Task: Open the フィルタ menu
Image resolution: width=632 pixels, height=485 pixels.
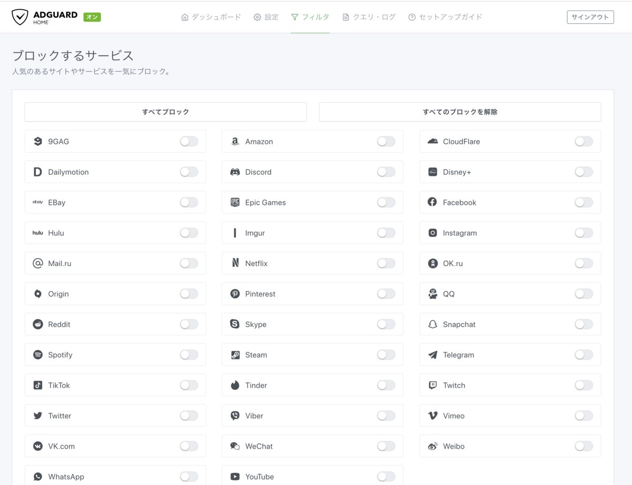Action: click(310, 17)
